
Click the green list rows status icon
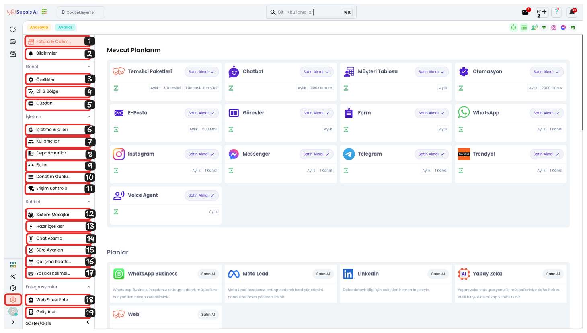pyautogui.click(x=524, y=28)
